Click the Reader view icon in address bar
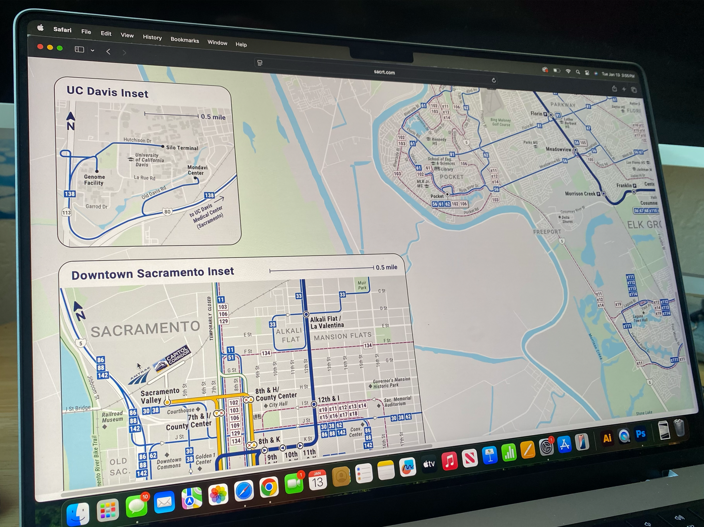This screenshot has height=527, width=704. (260, 63)
